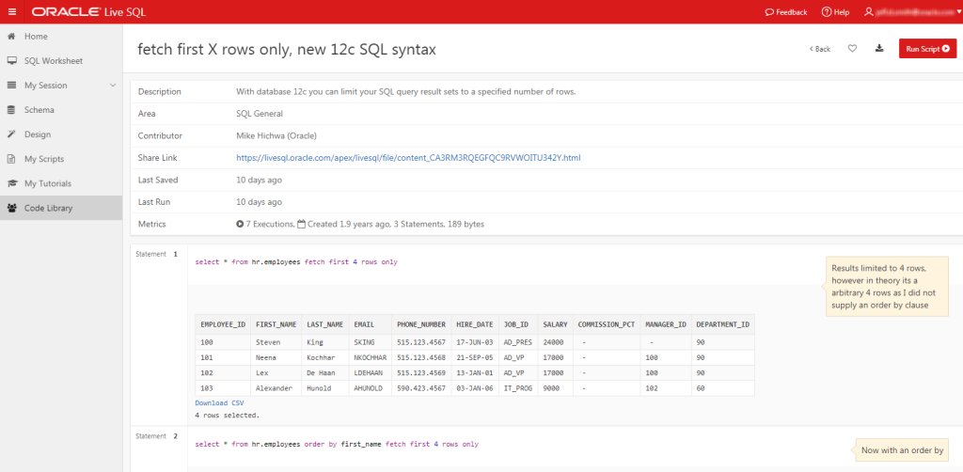Click the Oracle Live SQL logo
This screenshot has height=472, width=963.
coord(89,11)
